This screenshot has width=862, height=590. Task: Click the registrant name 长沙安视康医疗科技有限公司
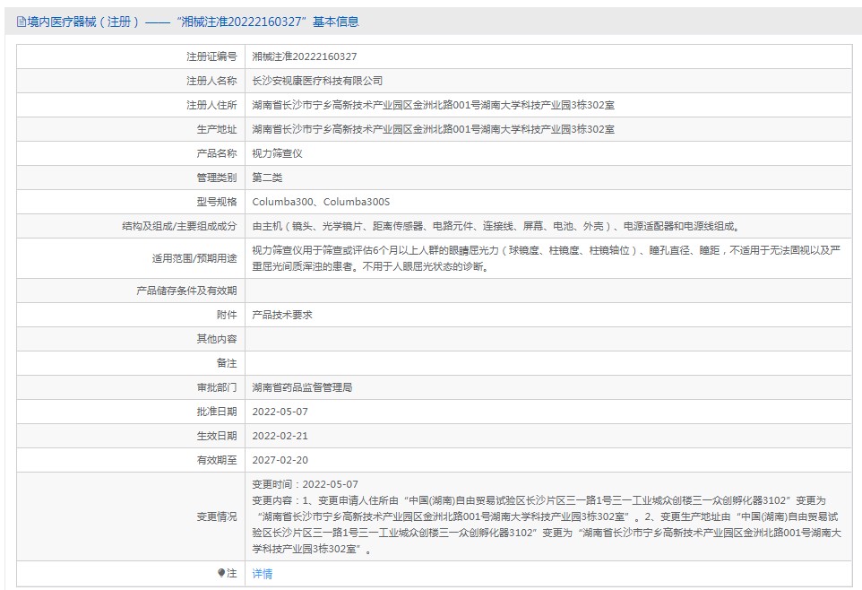[x=317, y=81]
